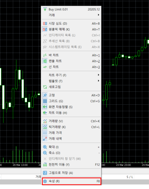The image size is (149, 189).
Task: Click the 20 Mar 13:00 time label
Action: [20, 165]
